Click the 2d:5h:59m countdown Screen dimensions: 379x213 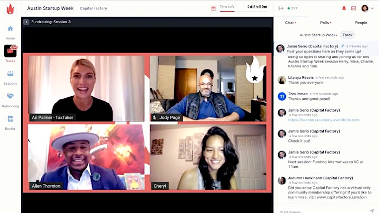[x=257, y=7]
